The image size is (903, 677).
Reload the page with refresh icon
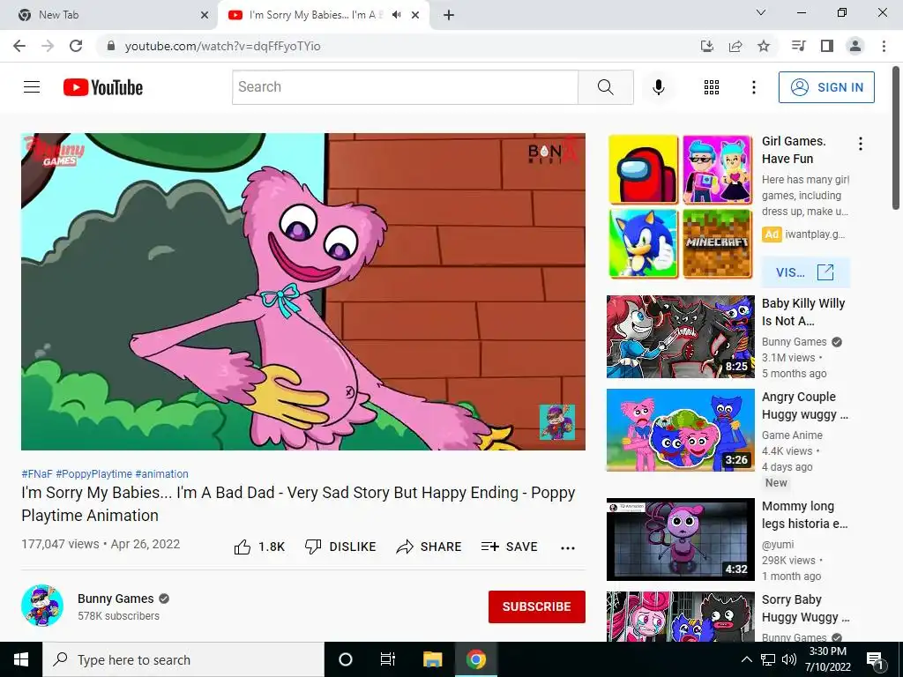(76, 46)
